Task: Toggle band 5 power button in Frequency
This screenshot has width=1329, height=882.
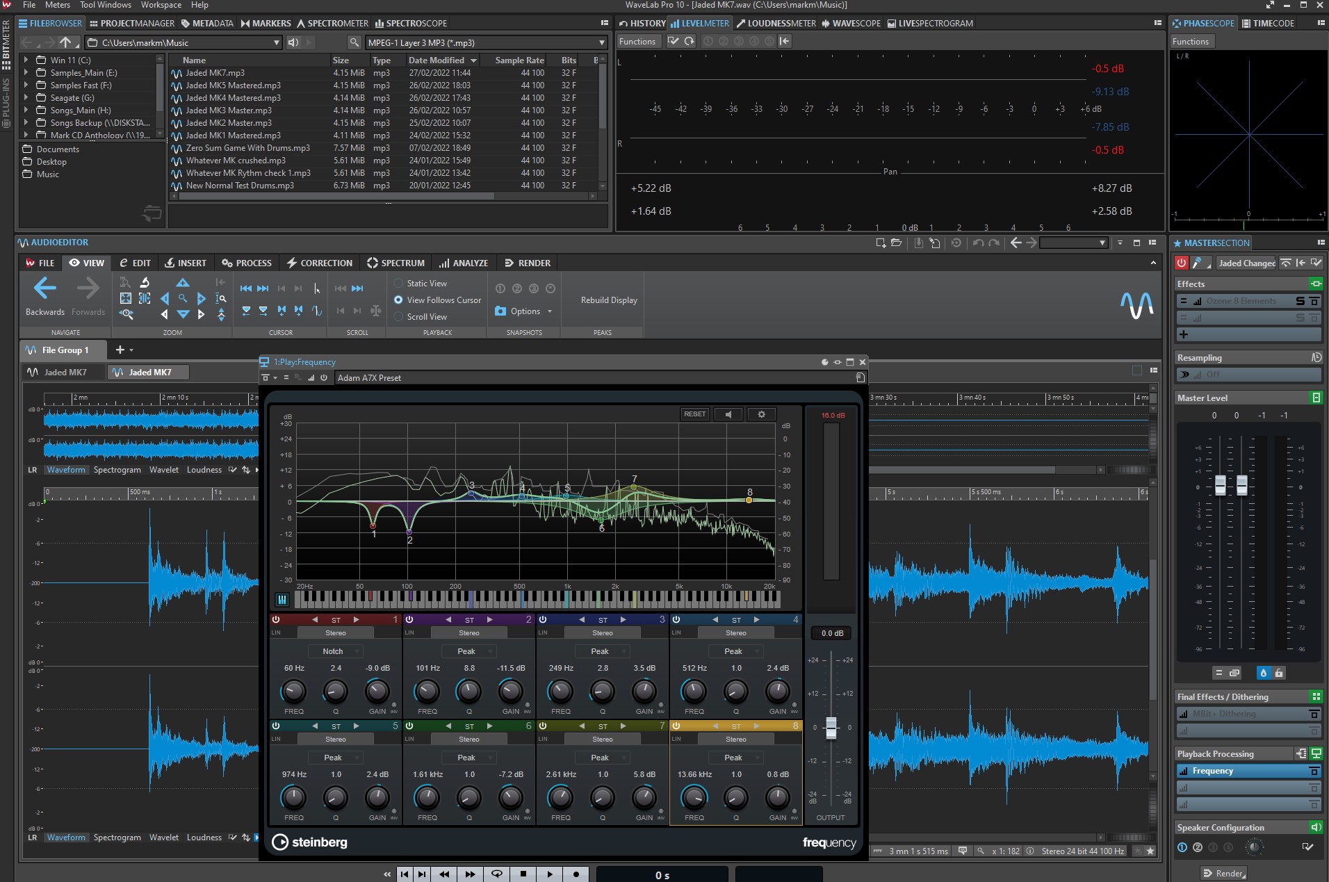Action: (275, 726)
